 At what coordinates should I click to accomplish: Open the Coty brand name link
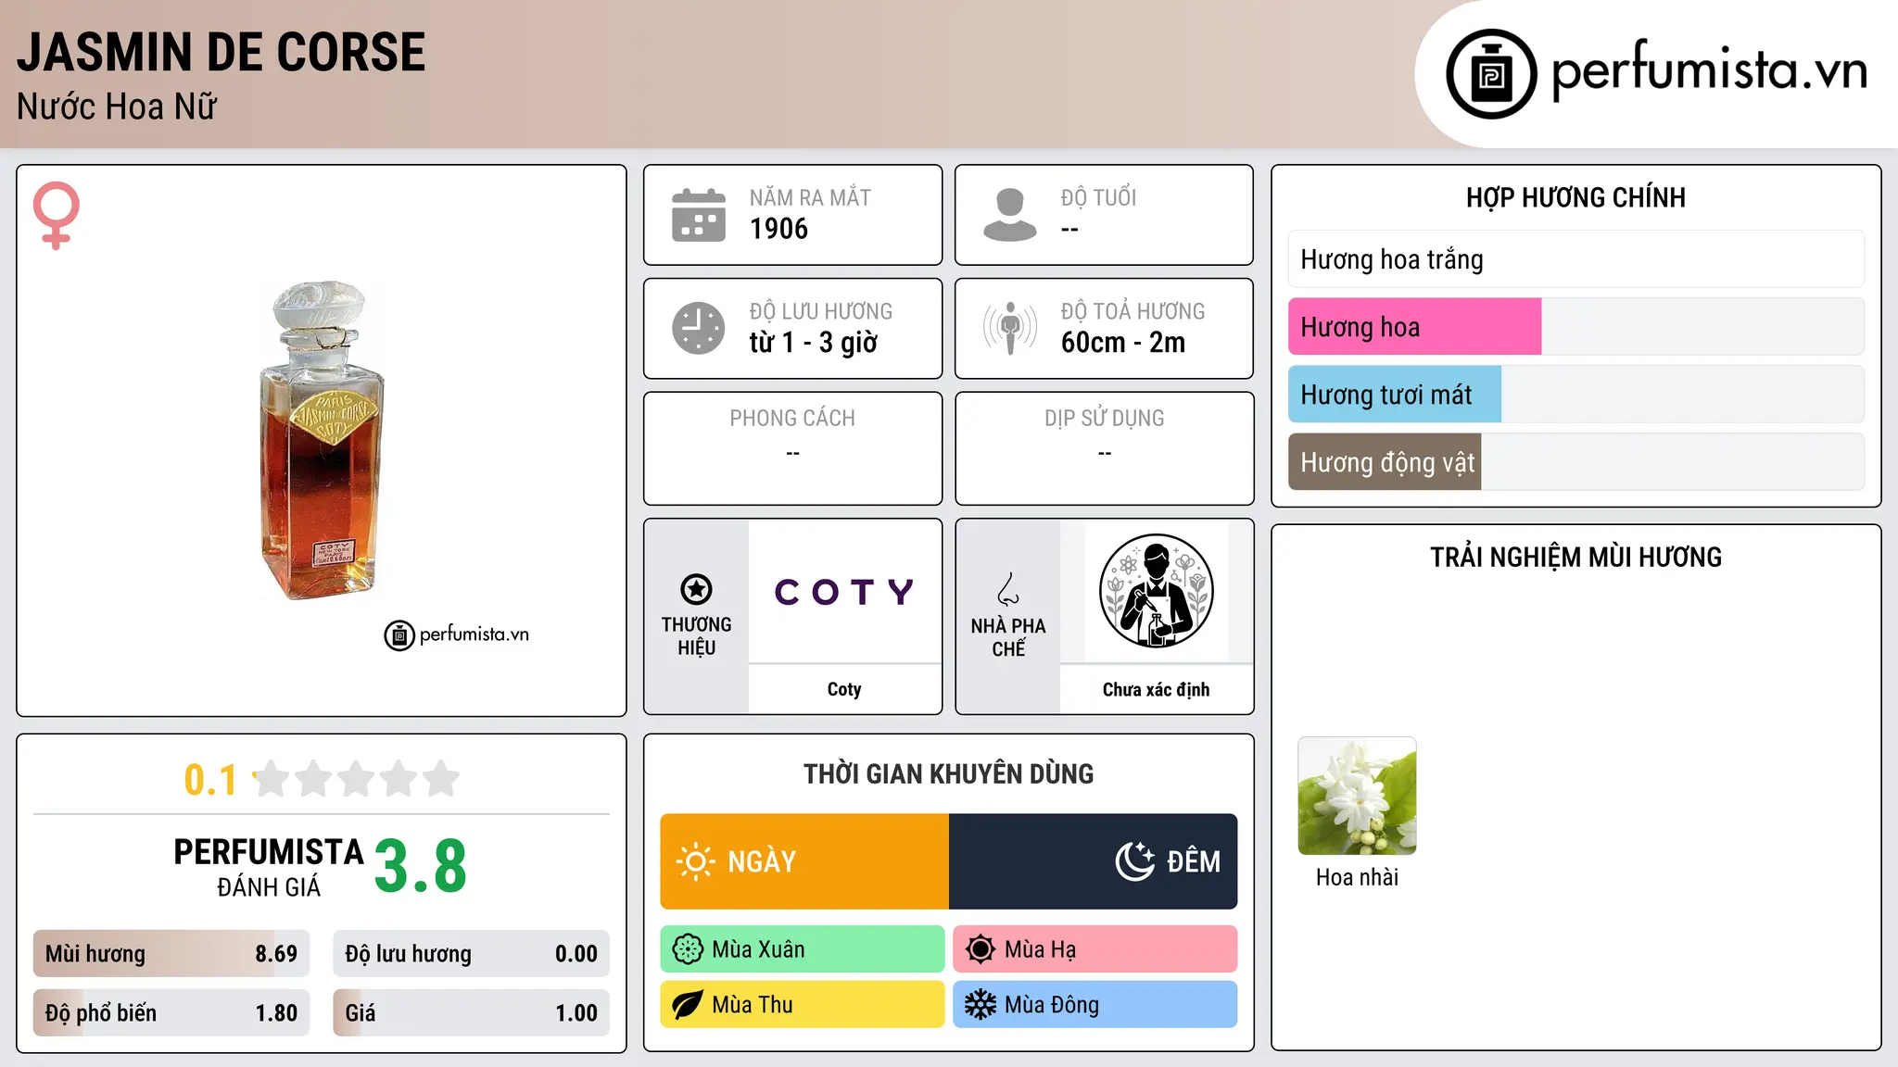tap(844, 689)
